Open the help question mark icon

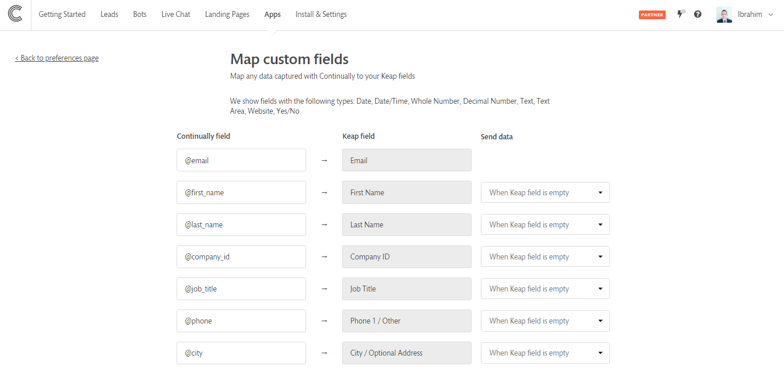[x=698, y=14]
